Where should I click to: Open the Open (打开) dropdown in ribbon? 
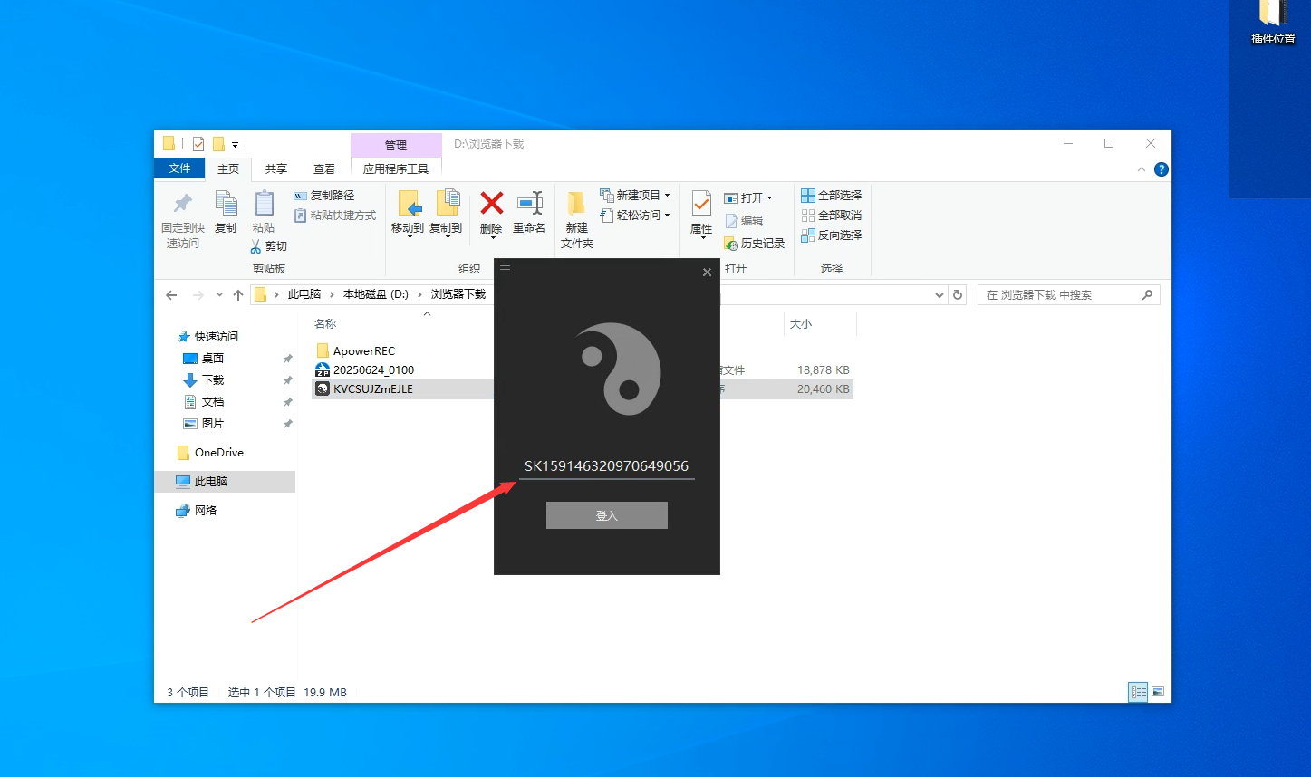click(x=748, y=198)
